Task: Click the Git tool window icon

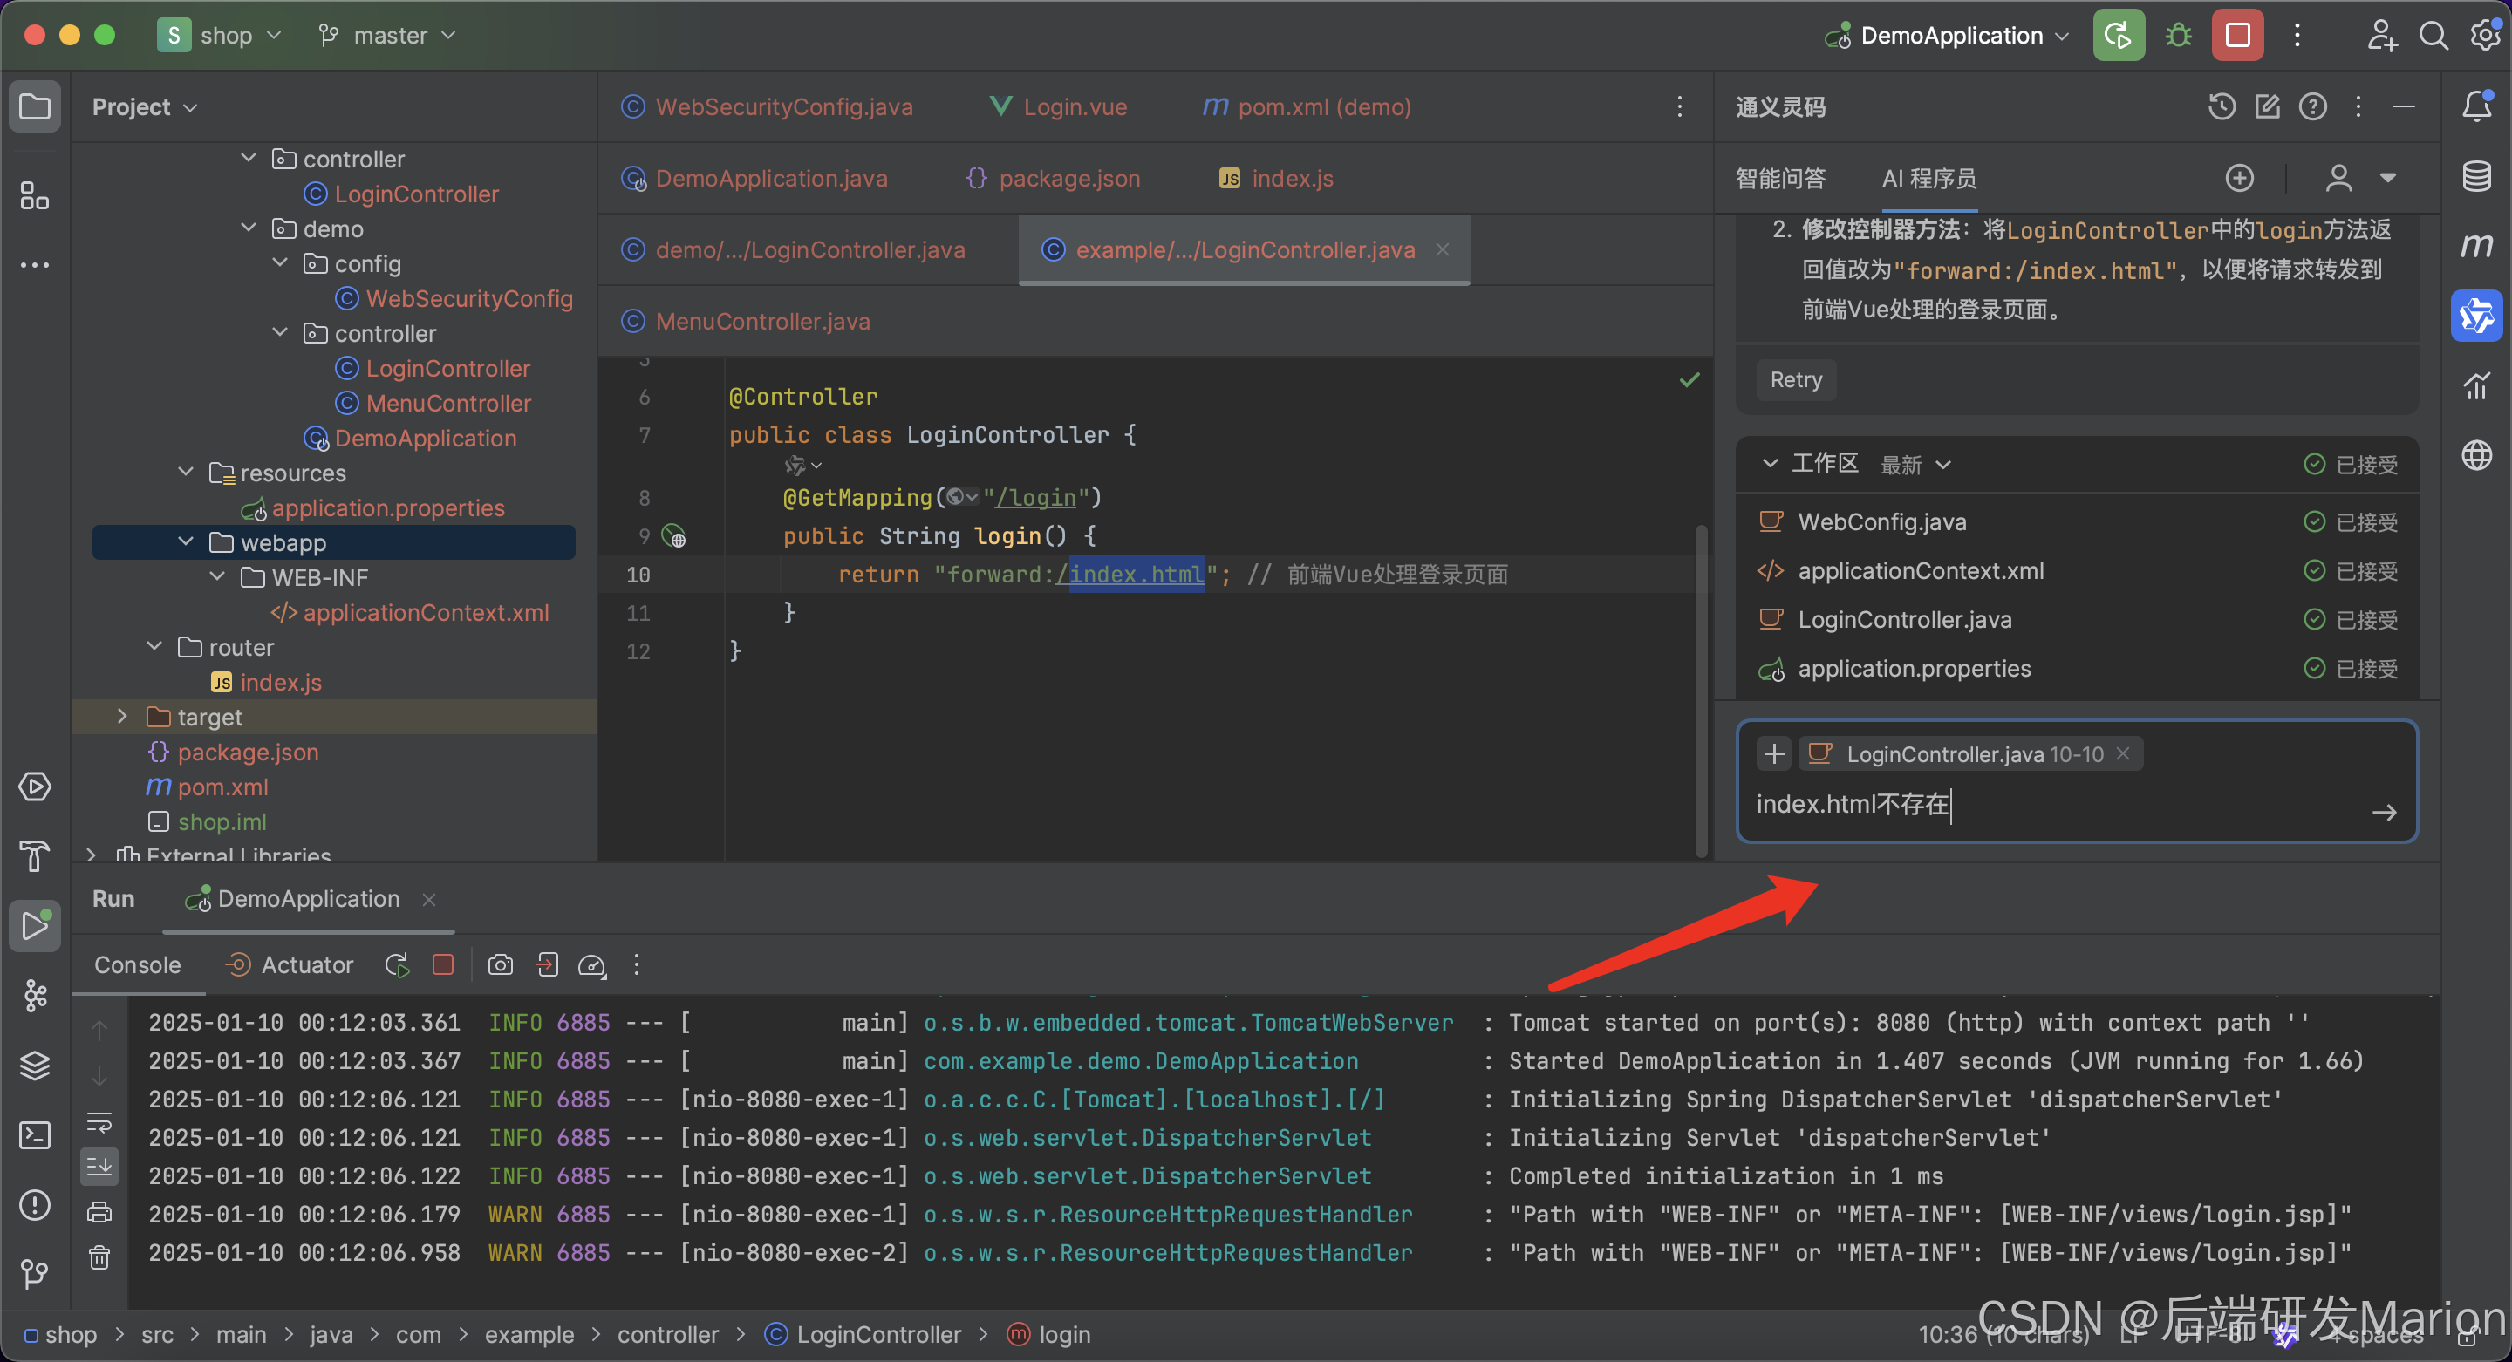Action: click(x=34, y=1273)
